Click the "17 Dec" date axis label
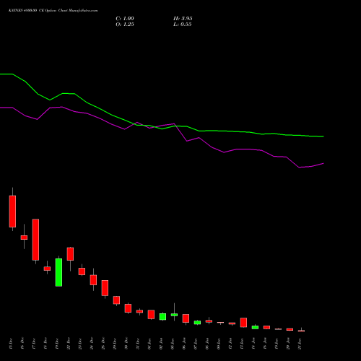 tap(34, 344)
